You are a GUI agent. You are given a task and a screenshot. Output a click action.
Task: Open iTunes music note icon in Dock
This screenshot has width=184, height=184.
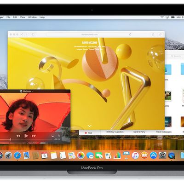point(135,155)
